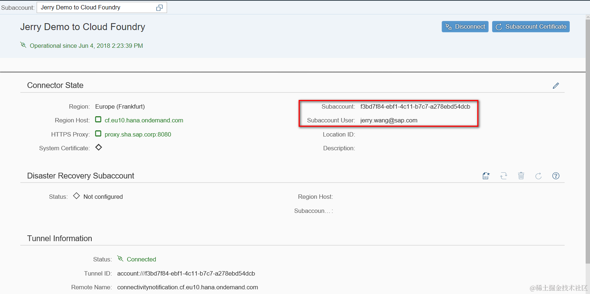Screen dimensions: 590x294
Task: Select connectivitynotification.cf.eu10.hana.ondemand.com remote name
Action: click(x=187, y=287)
